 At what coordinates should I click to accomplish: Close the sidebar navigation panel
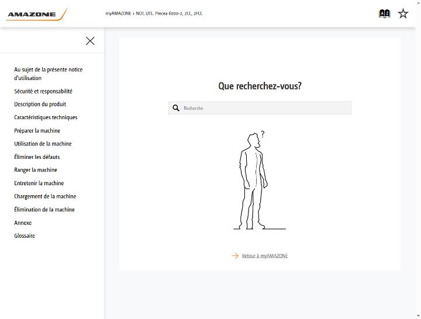click(90, 41)
